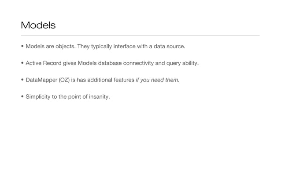Screen dimensions: 281x175
Task: Click "additional features" phrase
Action: (111, 80)
